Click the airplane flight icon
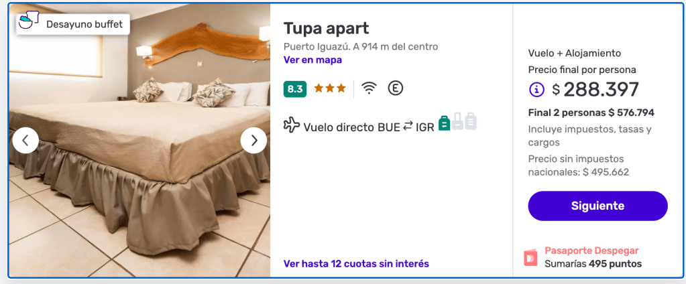 point(292,125)
